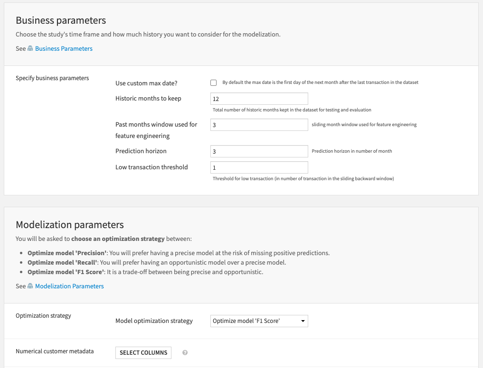
Task: Toggle off the custom max date option
Action: tap(214, 83)
